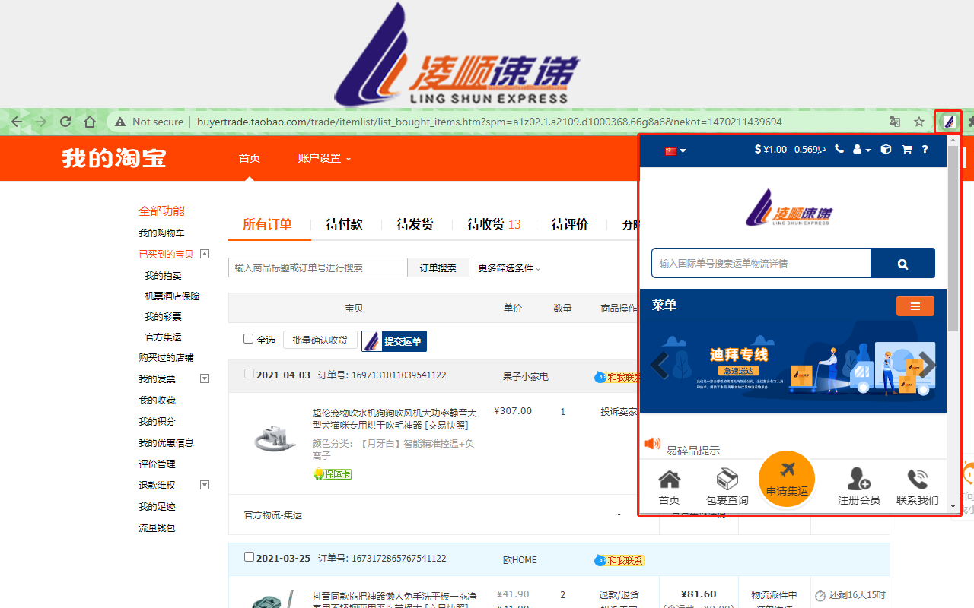This screenshot has height=608, width=974.
Task: Collapse the 已买到的宝贝 sidebar section
Action: (204, 254)
